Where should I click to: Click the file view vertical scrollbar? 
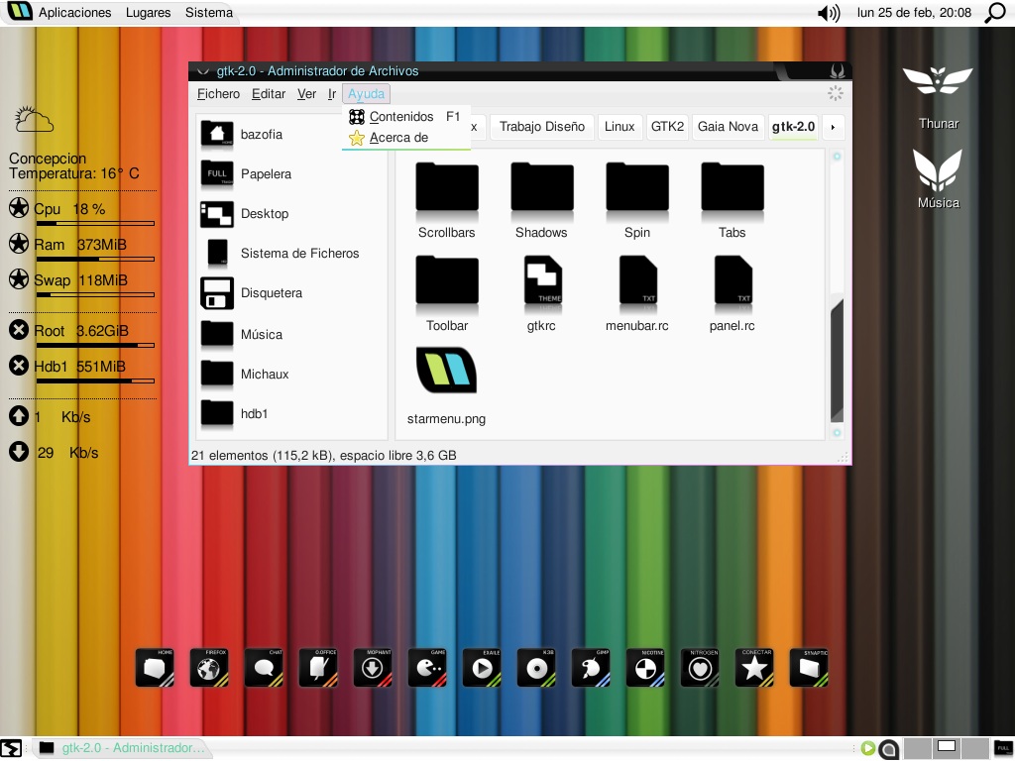tap(837, 361)
